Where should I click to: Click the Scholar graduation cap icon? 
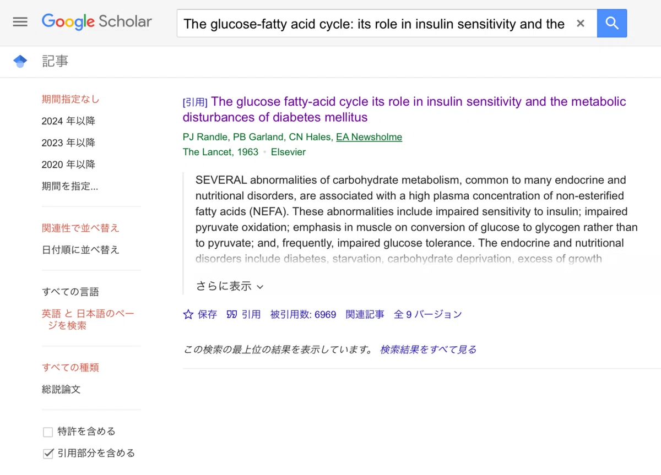(x=20, y=61)
